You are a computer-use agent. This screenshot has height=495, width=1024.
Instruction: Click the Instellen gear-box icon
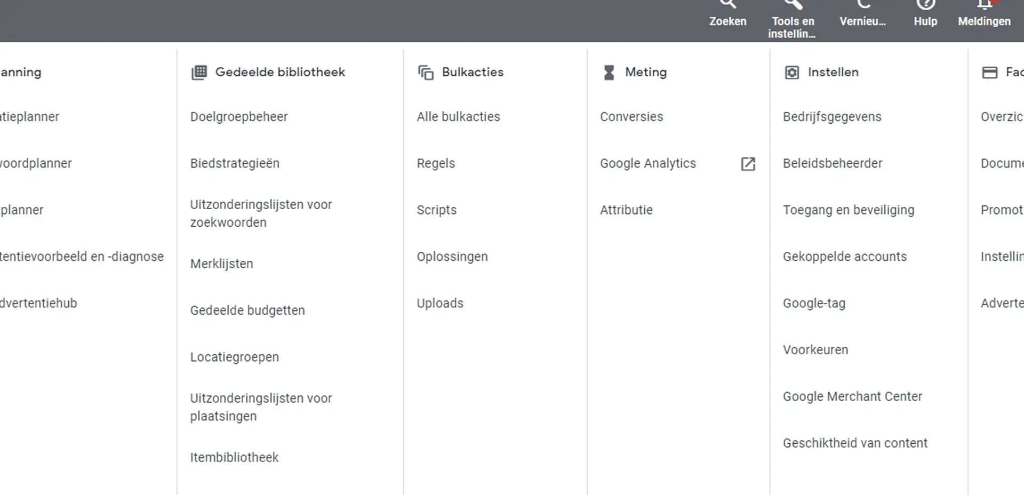(792, 73)
